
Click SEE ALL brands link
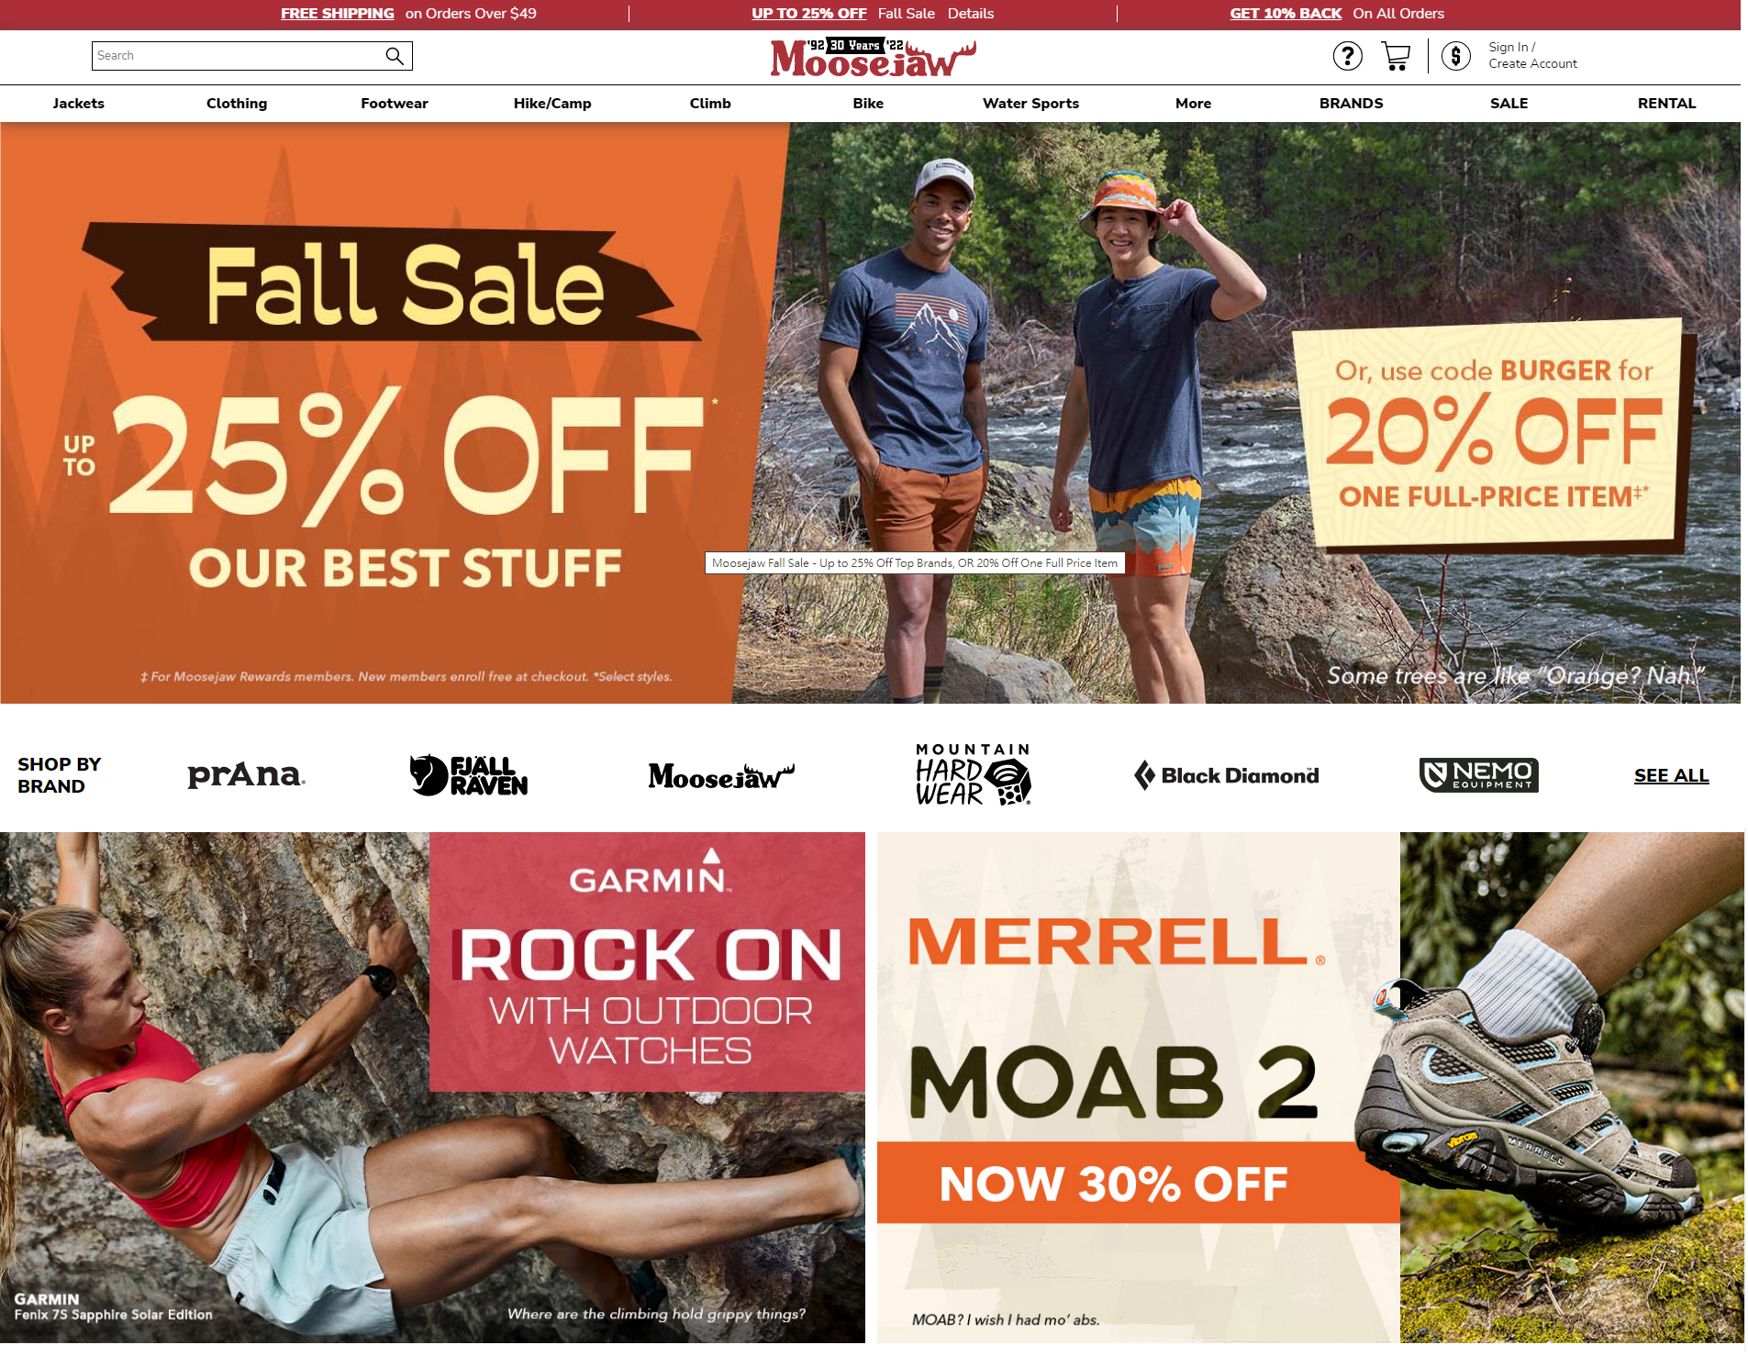click(x=1671, y=775)
